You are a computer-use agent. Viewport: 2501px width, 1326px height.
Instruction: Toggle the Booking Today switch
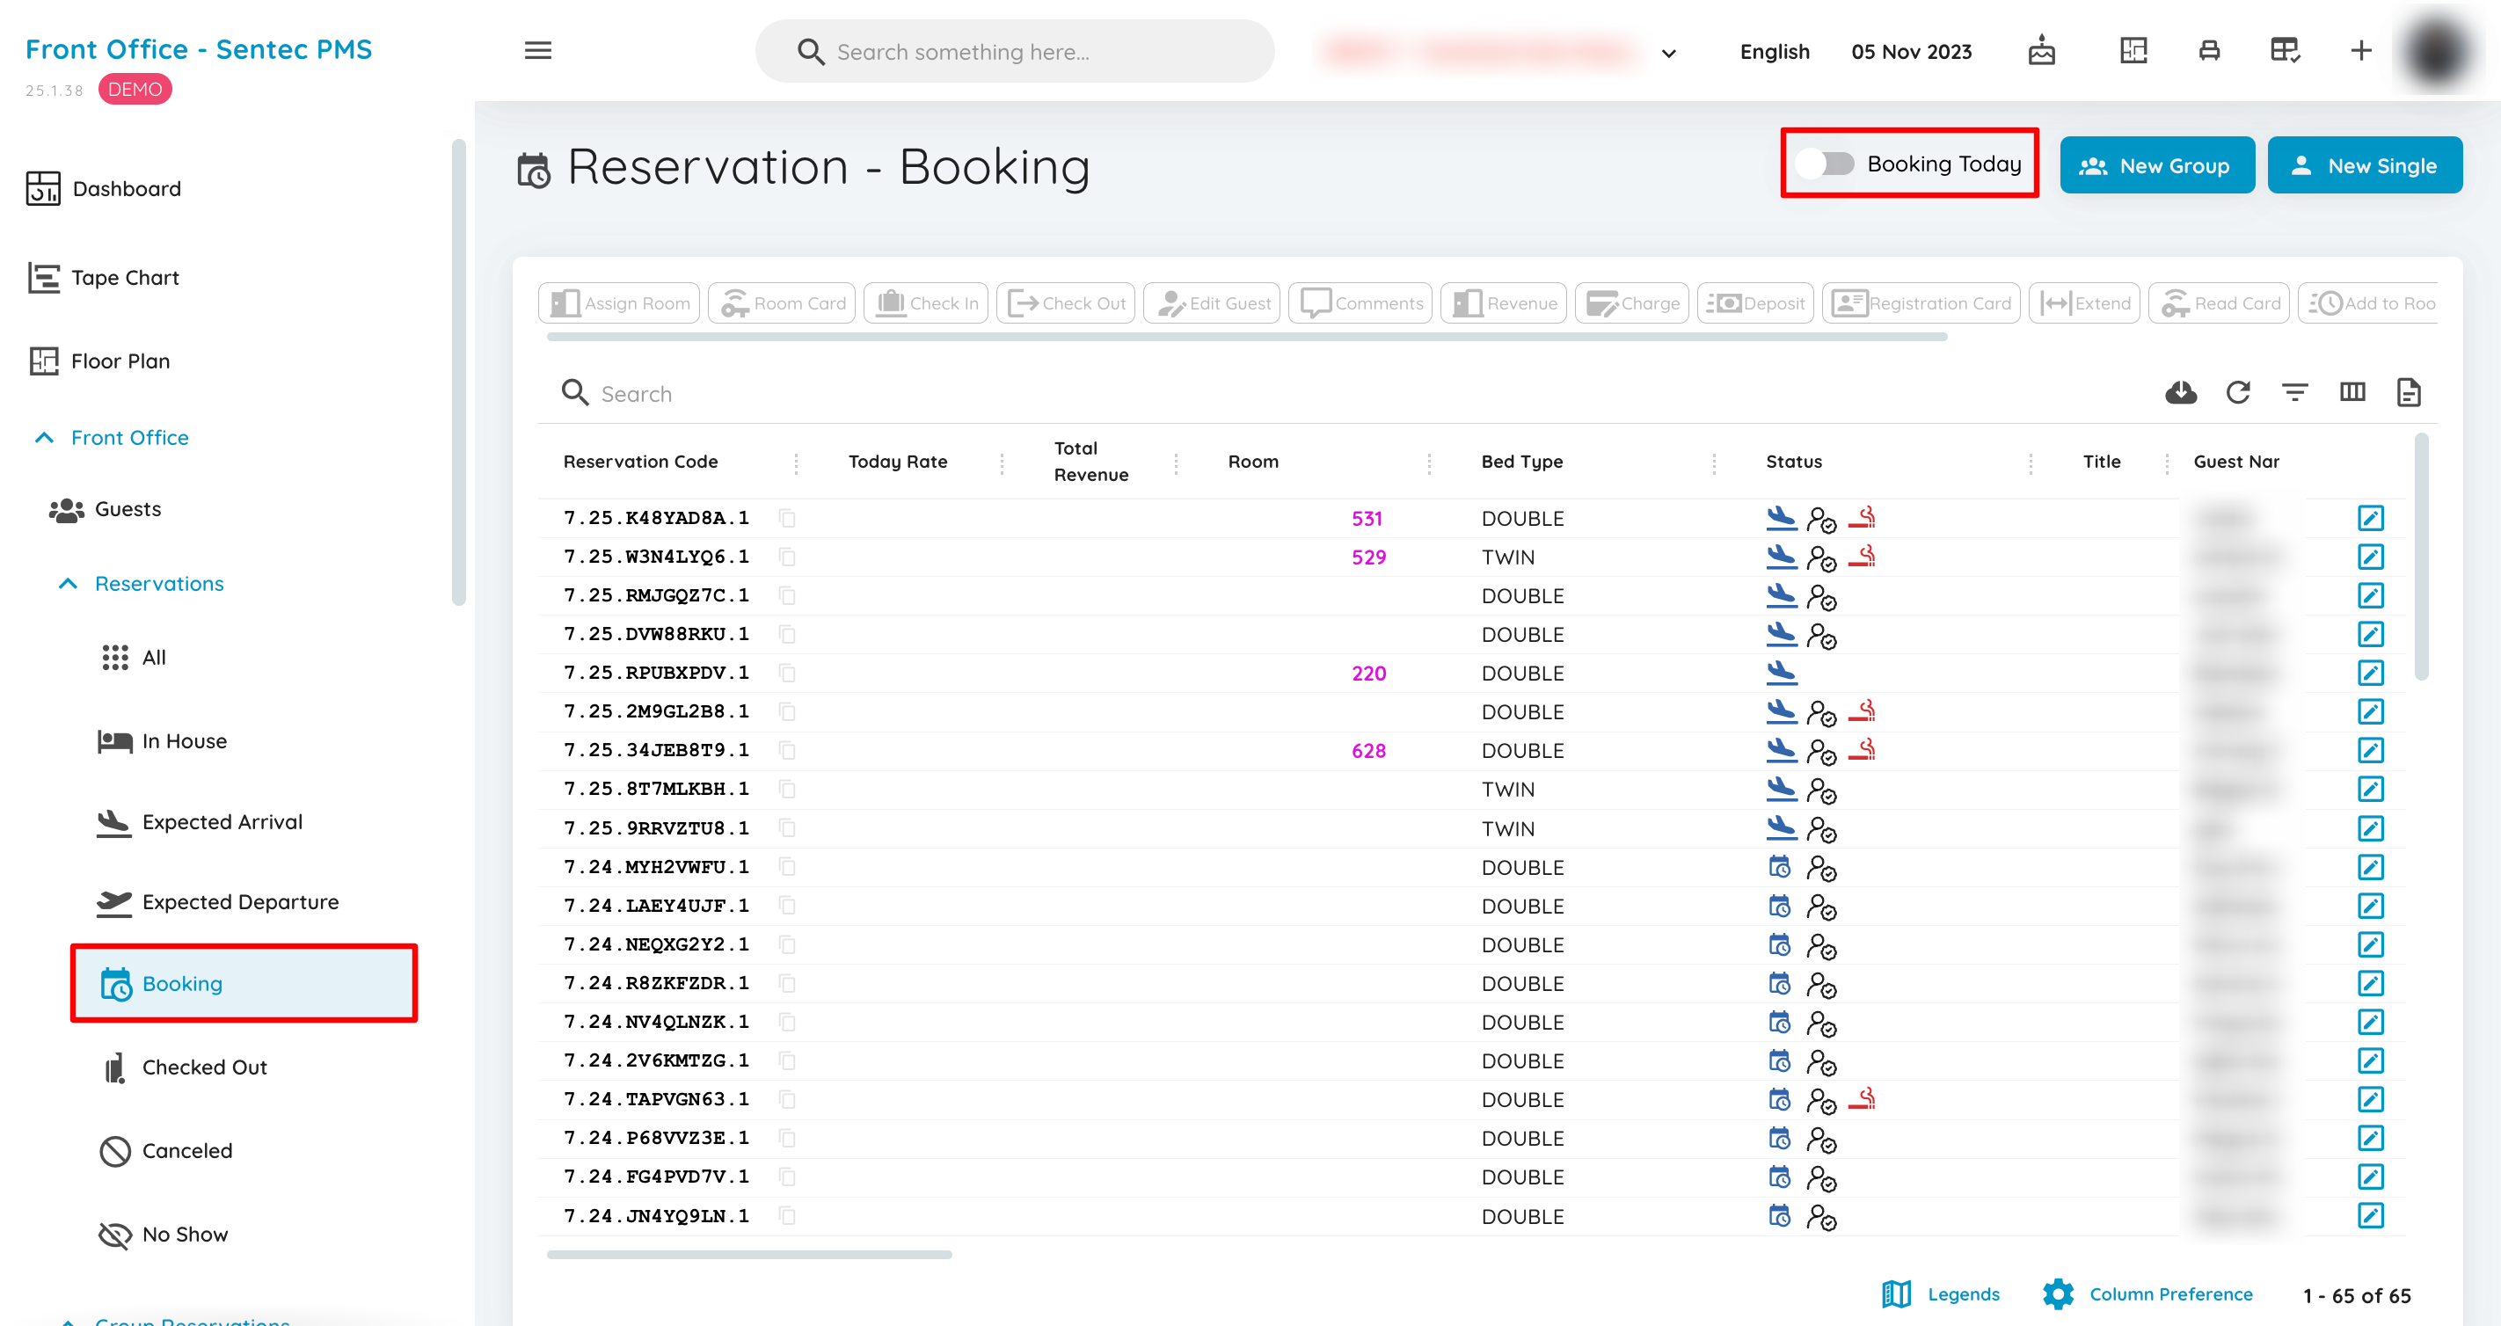tap(1824, 163)
